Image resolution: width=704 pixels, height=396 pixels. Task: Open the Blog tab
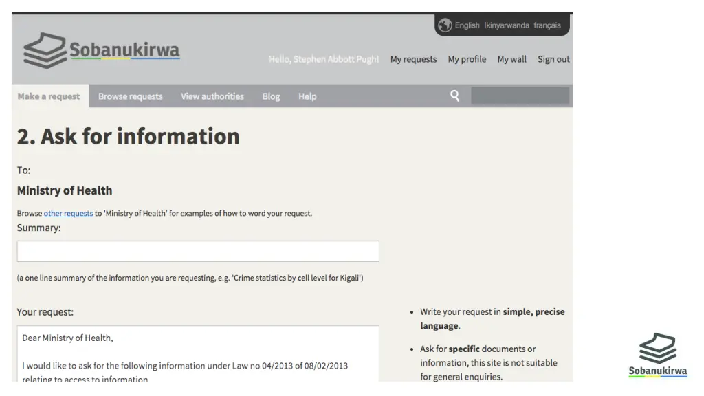click(271, 96)
